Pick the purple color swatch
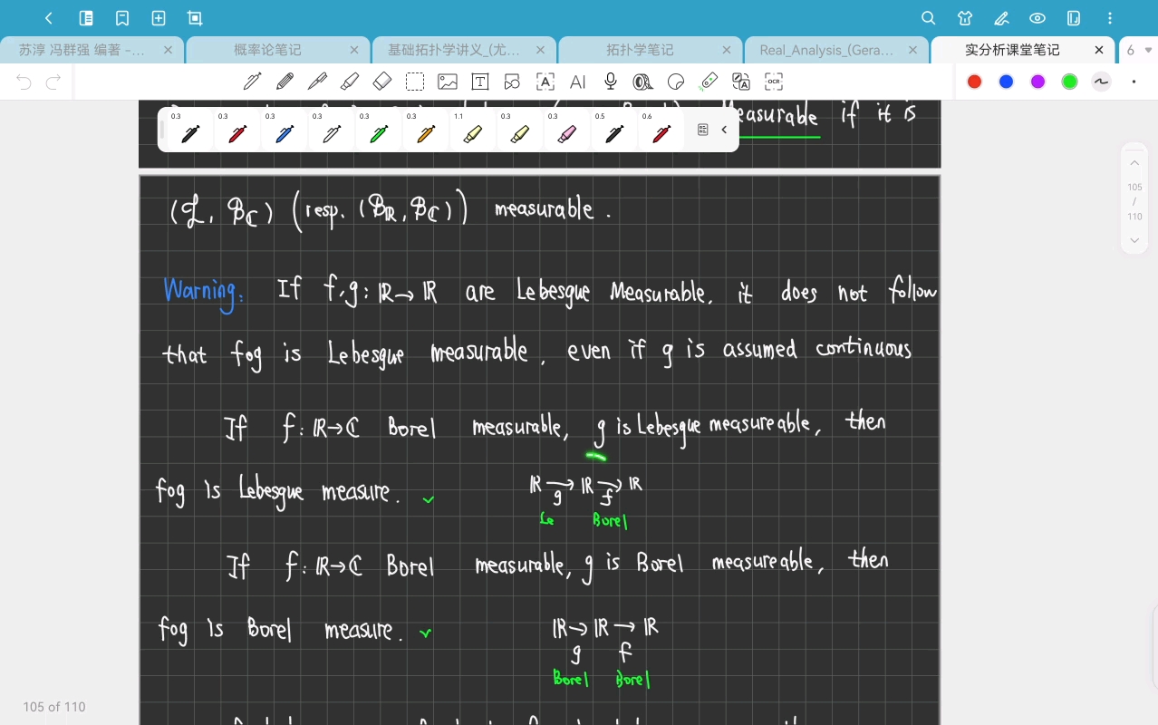The height and width of the screenshot is (725, 1158). point(1037,82)
